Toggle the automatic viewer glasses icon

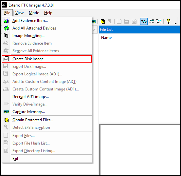click(x=144, y=21)
